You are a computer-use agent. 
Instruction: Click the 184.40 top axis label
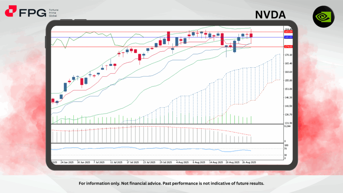(288, 29)
